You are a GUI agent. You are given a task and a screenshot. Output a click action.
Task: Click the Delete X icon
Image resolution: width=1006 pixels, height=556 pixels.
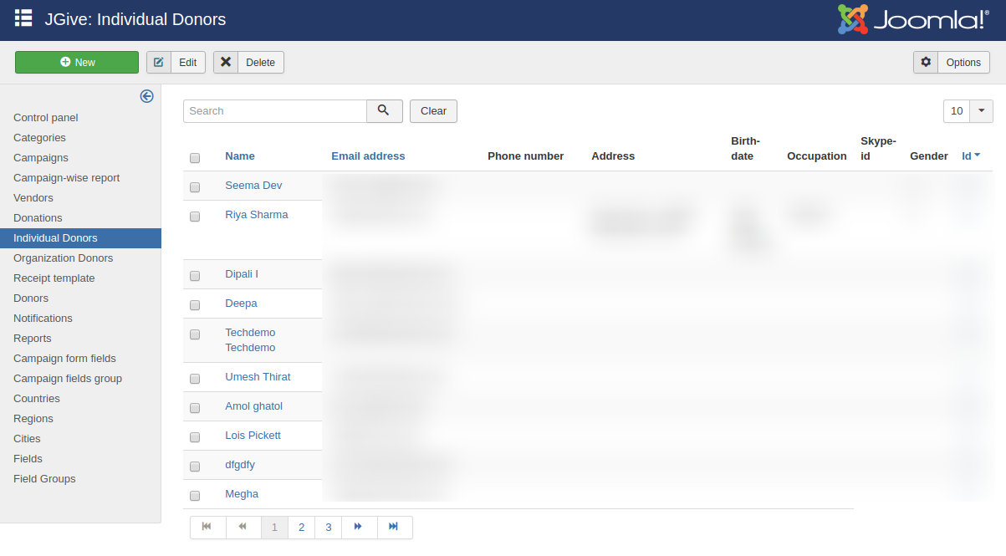pyautogui.click(x=226, y=63)
